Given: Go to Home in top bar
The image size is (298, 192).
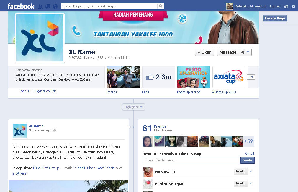Looking at the screenshot, I should (x=275, y=6).
